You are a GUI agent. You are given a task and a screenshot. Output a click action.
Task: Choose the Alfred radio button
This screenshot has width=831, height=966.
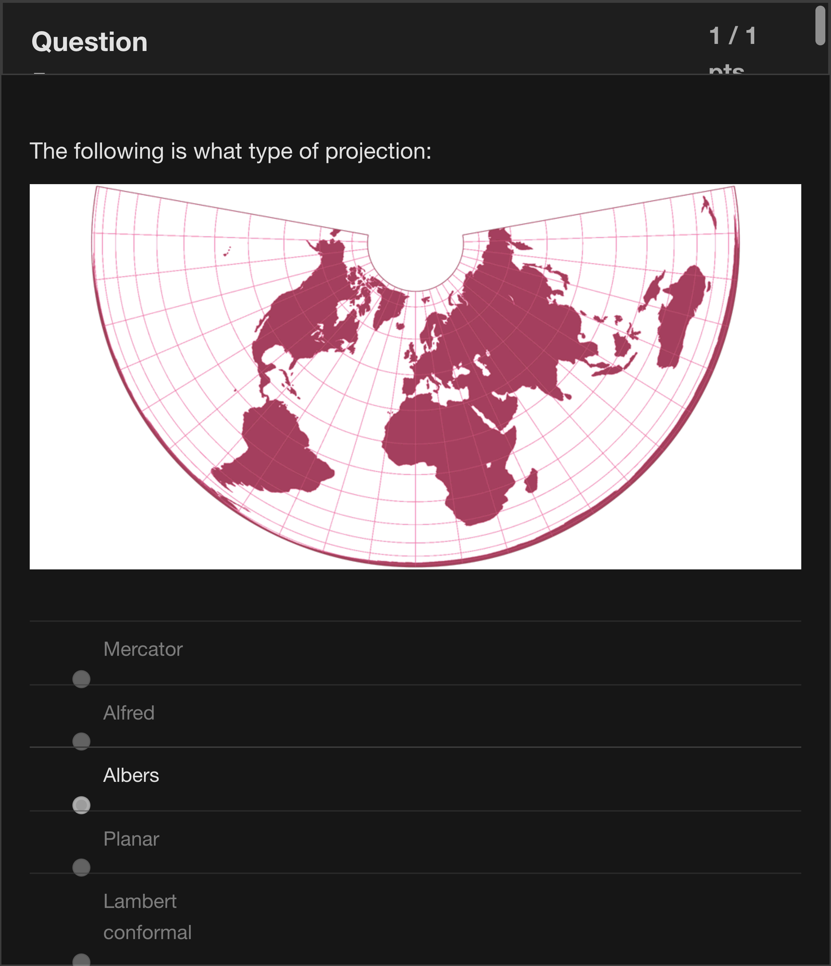[x=81, y=741]
